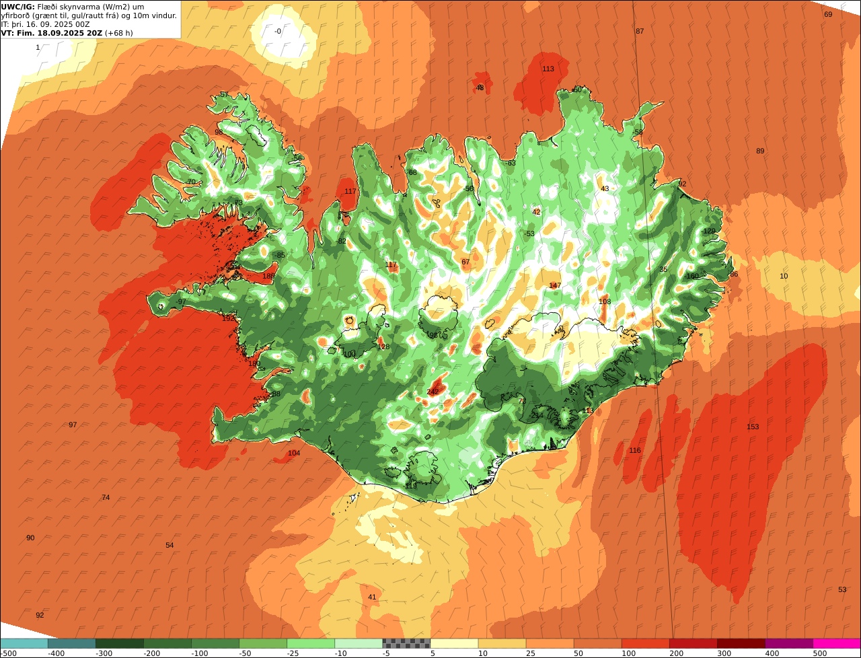Click the map value '147'
The image size is (861, 658).
555,285
